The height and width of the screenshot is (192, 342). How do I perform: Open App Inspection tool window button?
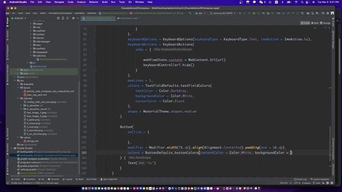tap(109, 179)
